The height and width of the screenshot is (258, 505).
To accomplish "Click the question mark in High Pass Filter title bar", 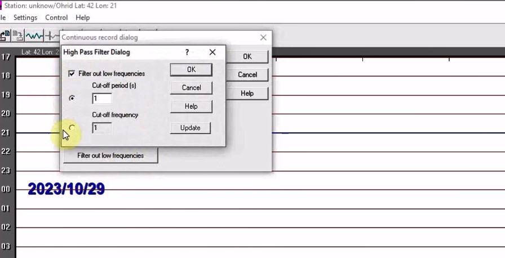I will [x=187, y=52].
